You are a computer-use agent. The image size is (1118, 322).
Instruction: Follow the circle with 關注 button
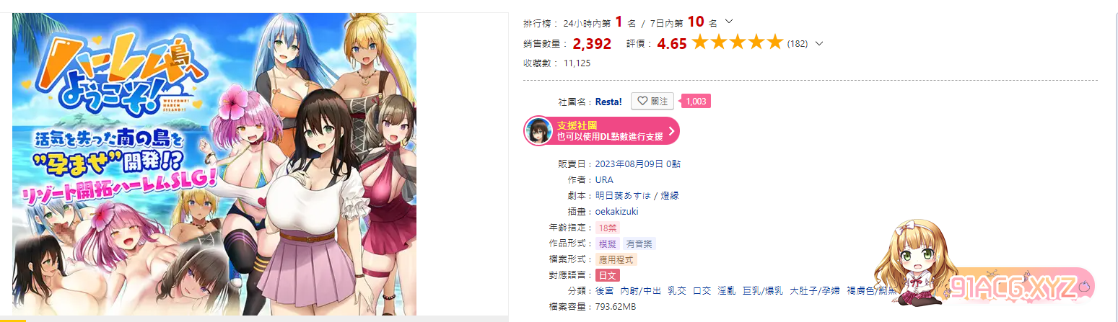[652, 102]
